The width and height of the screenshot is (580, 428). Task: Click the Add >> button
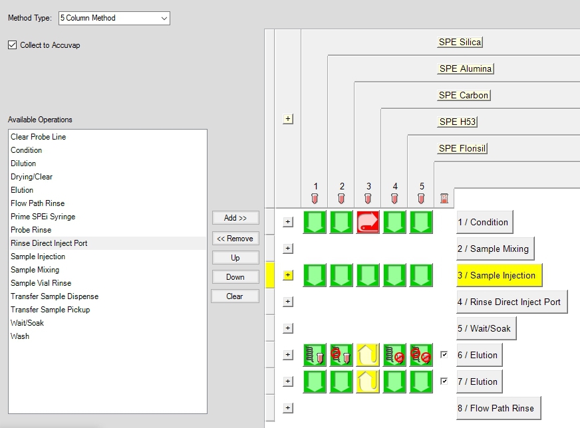(235, 218)
